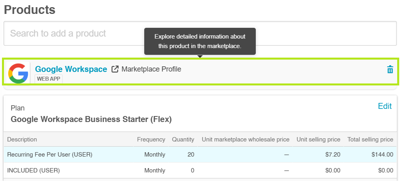Select the Recurring Fee Per User row label
The width and height of the screenshot is (400, 182).
(x=50, y=155)
